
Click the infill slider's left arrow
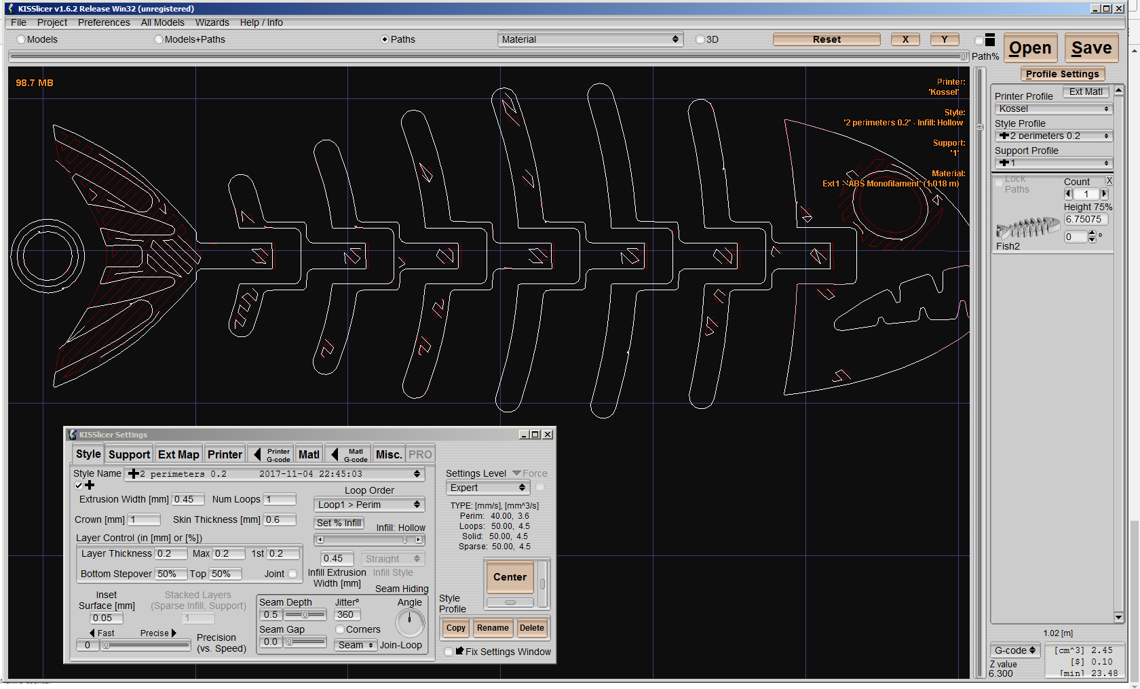[x=320, y=540]
